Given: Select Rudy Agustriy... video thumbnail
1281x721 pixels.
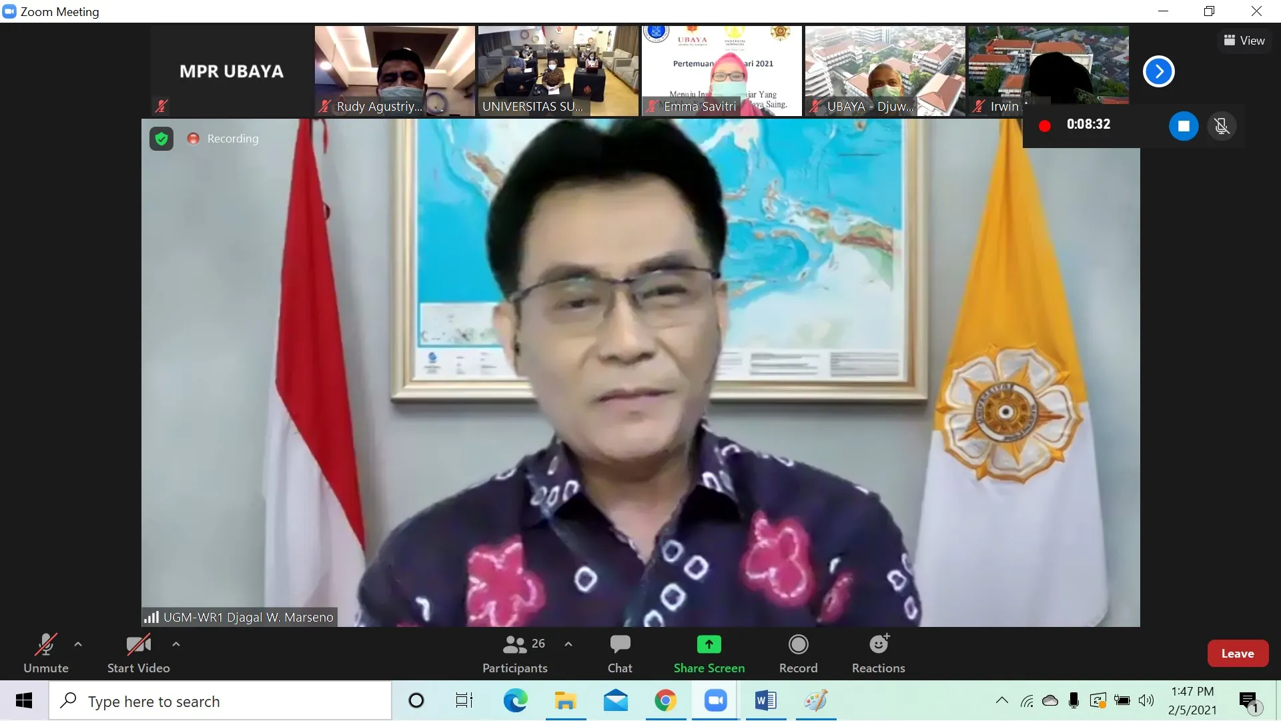Looking at the screenshot, I should tap(395, 71).
